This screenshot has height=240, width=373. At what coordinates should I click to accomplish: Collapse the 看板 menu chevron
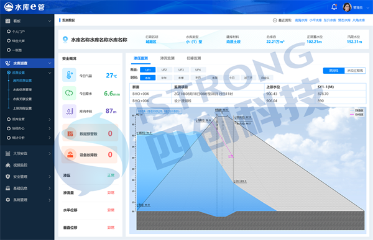(x=50, y=21)
